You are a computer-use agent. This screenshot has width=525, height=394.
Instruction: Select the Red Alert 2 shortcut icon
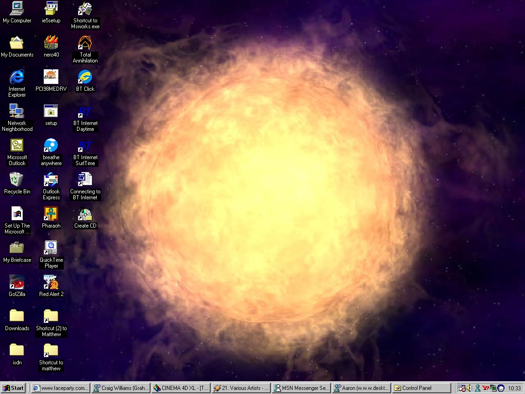point(51,283)
